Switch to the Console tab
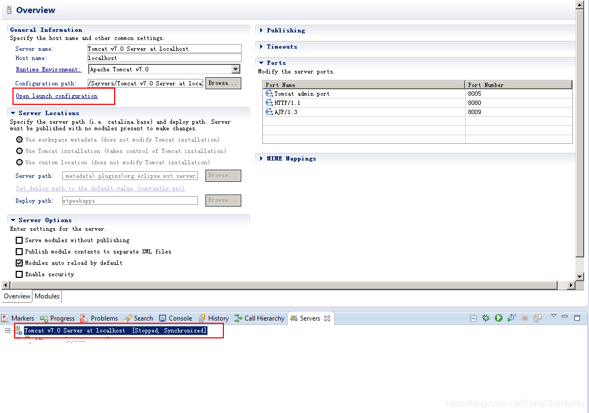This screenshot has height=413, width=589. coord(175,318)
